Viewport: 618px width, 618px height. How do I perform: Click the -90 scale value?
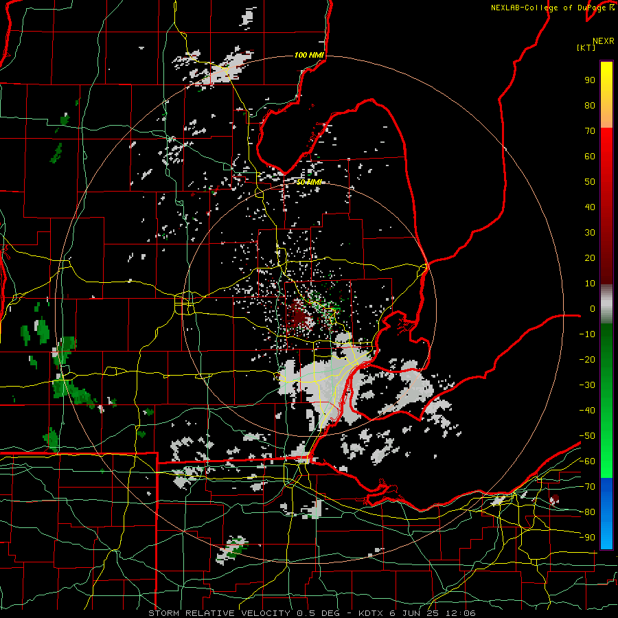click(x=587, y=538)
